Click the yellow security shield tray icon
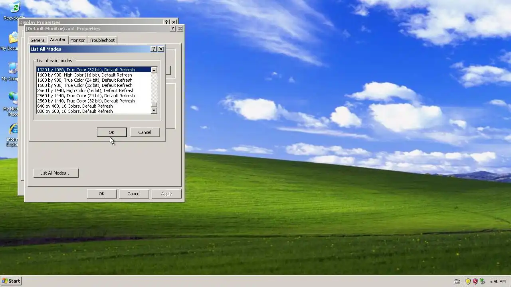The image size is (511, 287). (x=468, y=281)
